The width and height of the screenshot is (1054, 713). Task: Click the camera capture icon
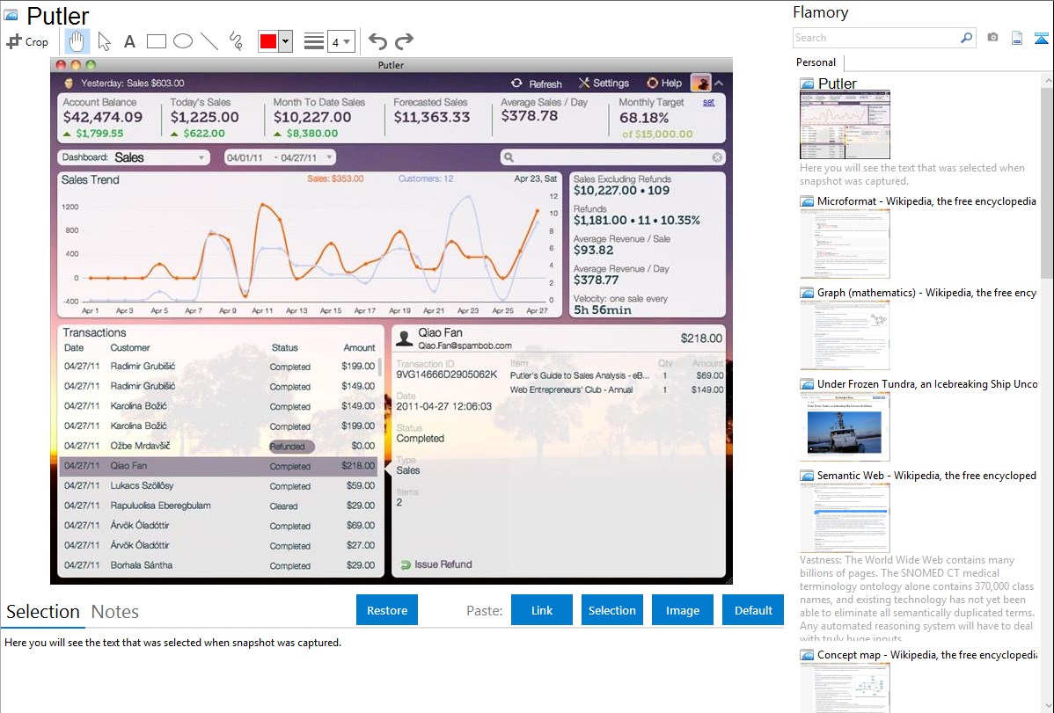click(x=992, y=38)
